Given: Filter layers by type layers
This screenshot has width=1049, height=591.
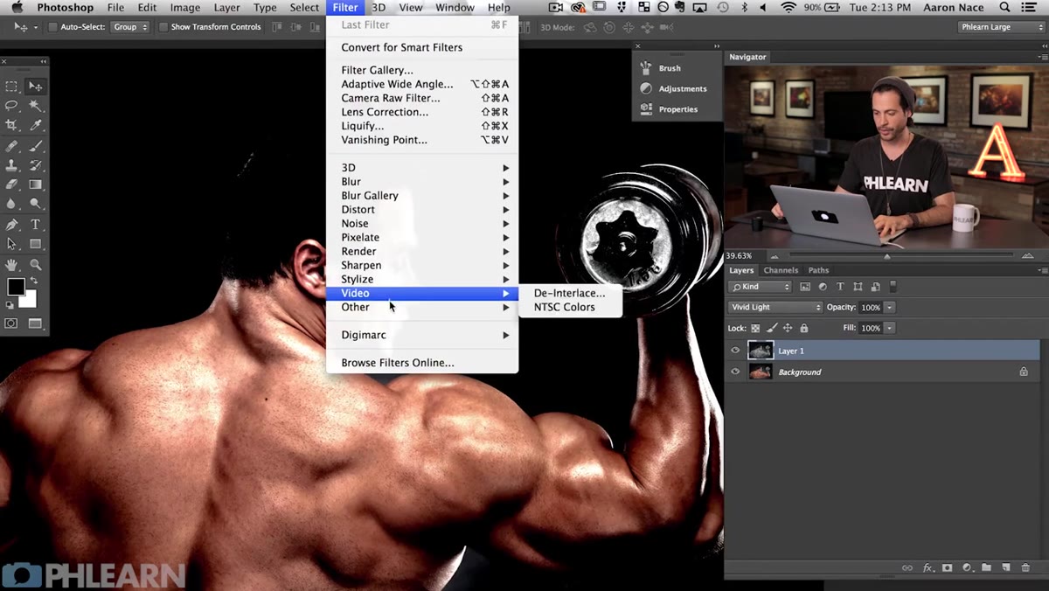Looking at the screenshot, I should coord(840,287).
